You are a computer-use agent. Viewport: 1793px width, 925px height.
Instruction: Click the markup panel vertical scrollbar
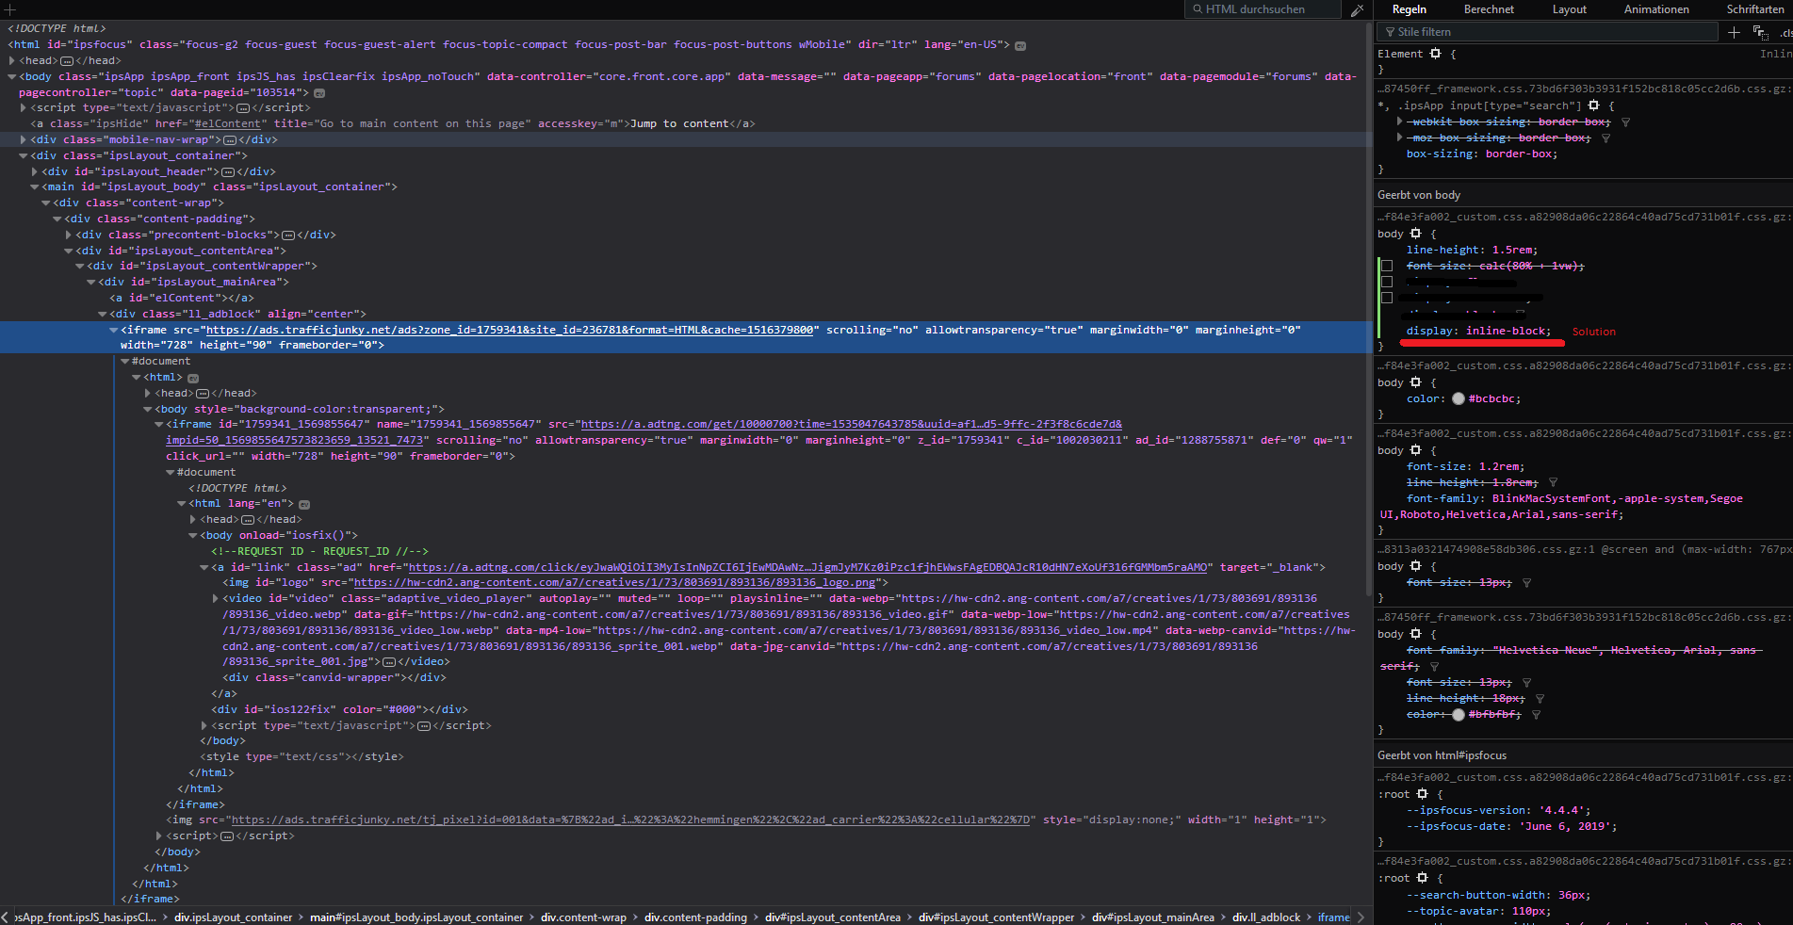click(x=1369, y=311)
